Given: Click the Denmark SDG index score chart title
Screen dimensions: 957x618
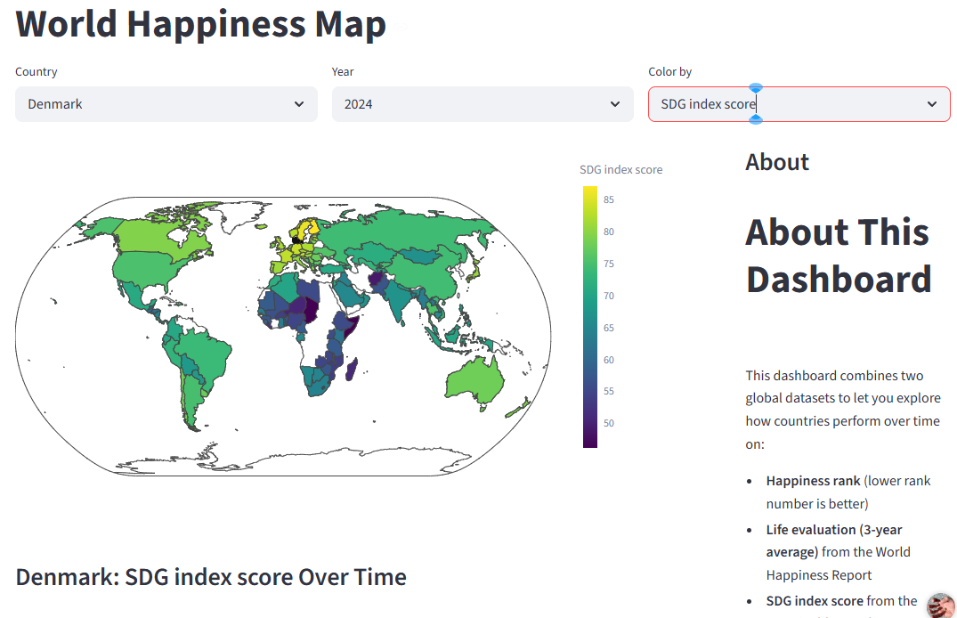Looking at the screenshot, I should pos(210,577).
